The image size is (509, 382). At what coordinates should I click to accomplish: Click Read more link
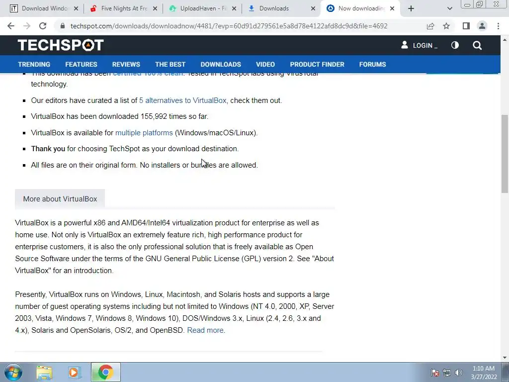[205, 330]
